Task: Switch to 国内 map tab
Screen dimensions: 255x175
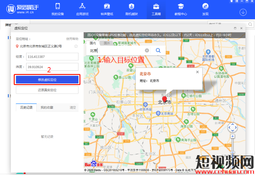Action: click(x=93, y=43)
